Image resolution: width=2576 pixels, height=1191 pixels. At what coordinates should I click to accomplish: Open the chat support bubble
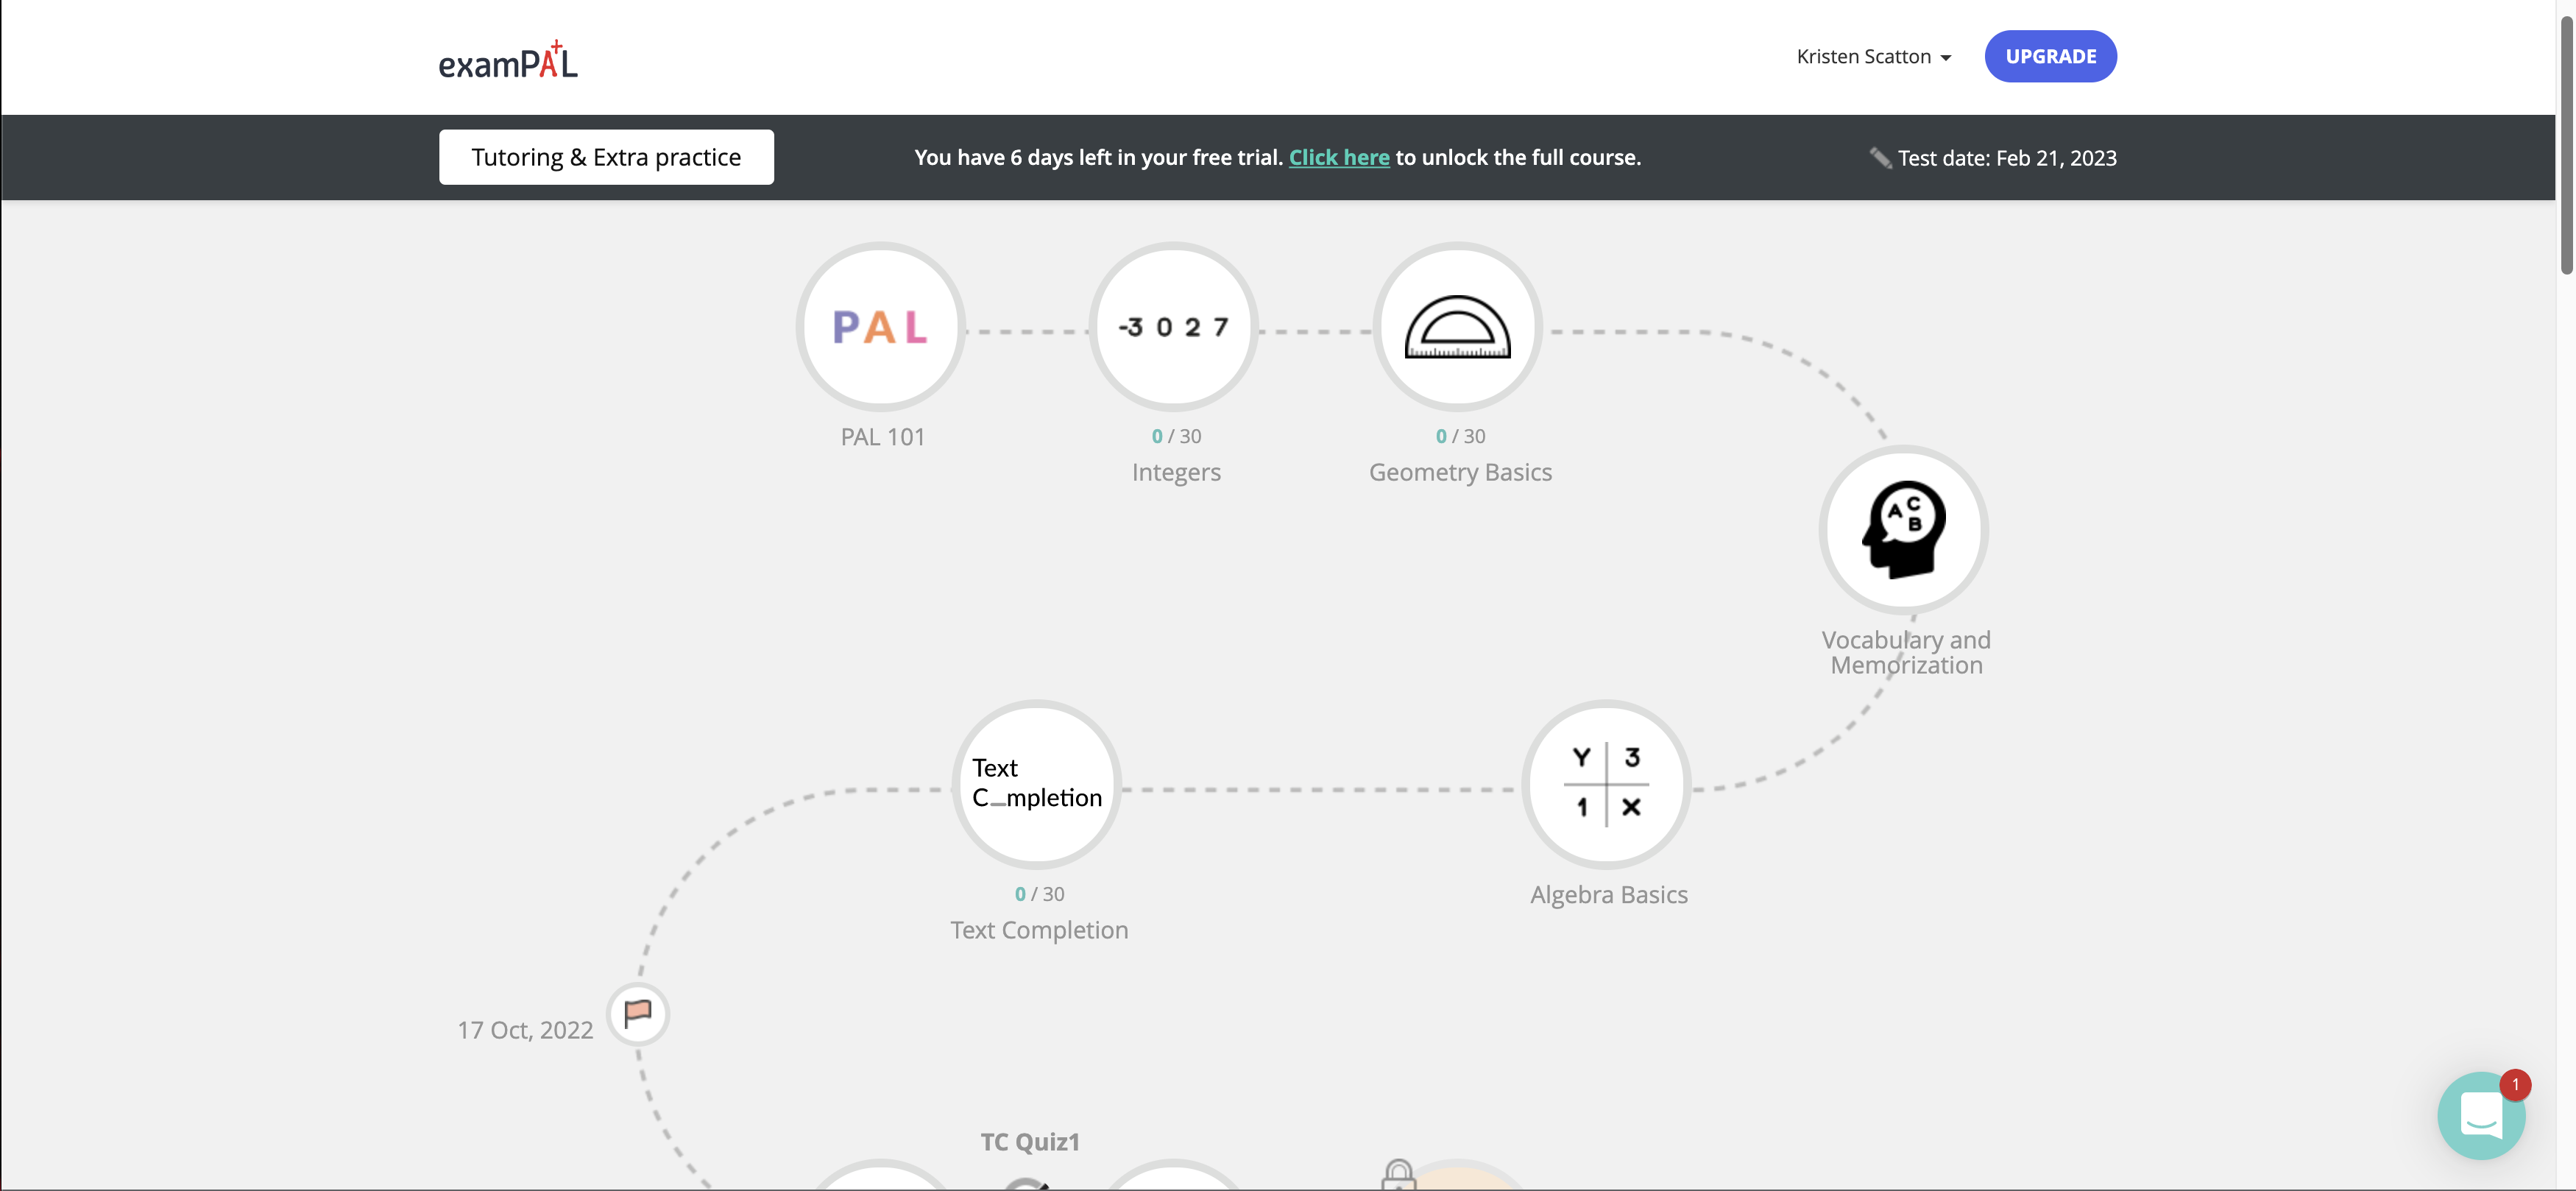[x=2480, y=1115]
